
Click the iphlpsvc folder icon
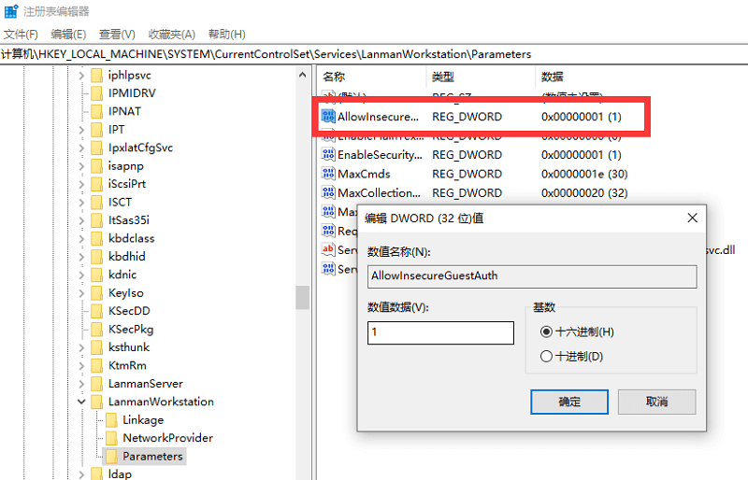point(97,76)
